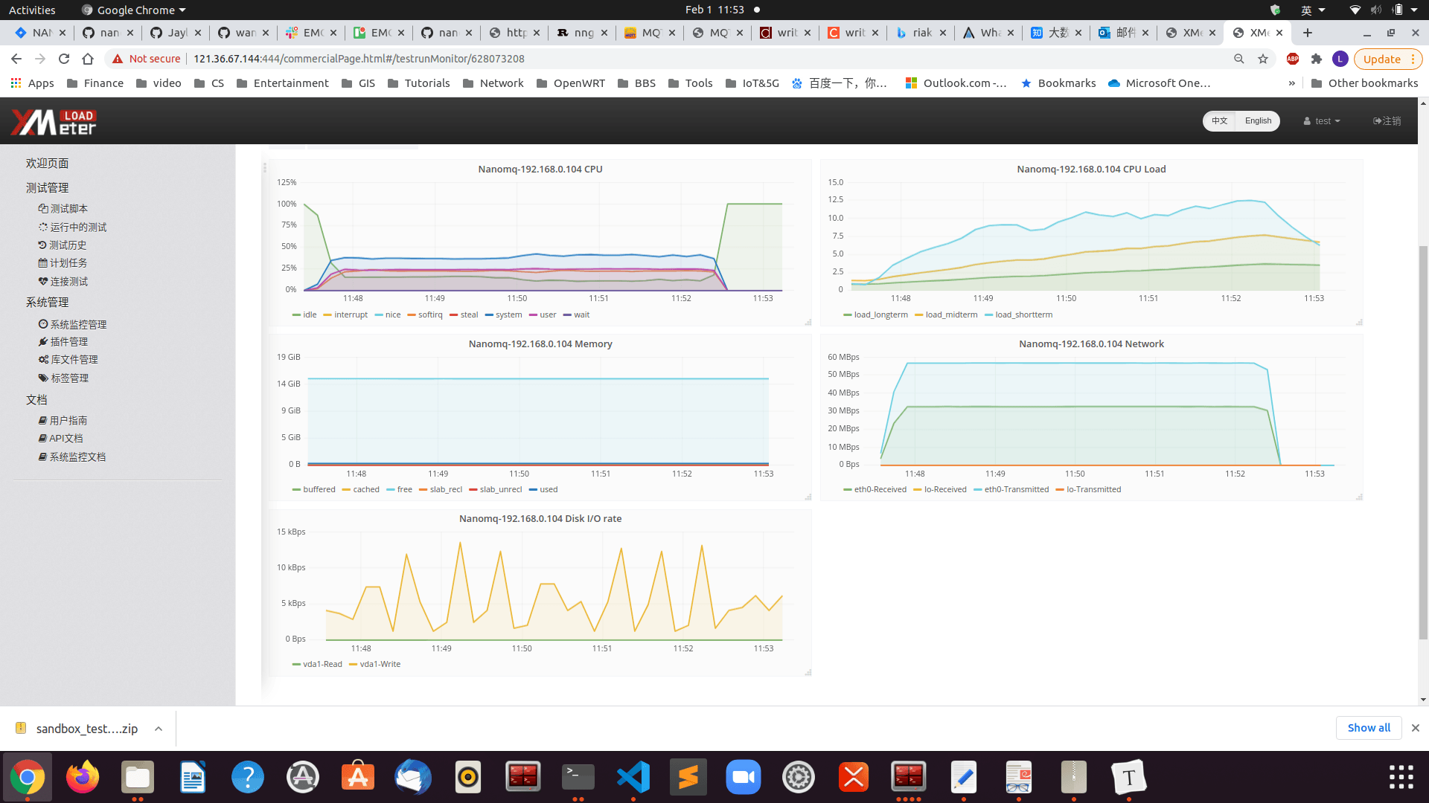This screenshot has height=803, width=1429.
Task: Click the 注销 logout icon
Action: [1378, 121]
